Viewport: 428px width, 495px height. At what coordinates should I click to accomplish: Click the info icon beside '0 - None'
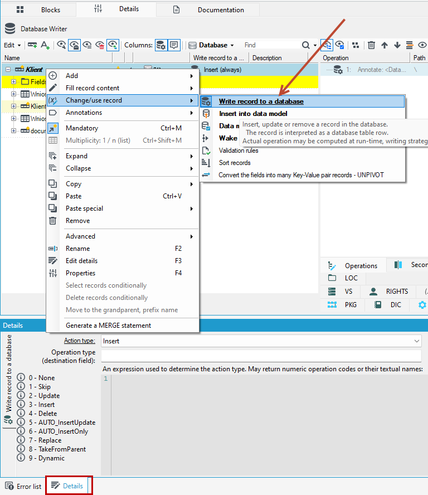coord(21,377)
